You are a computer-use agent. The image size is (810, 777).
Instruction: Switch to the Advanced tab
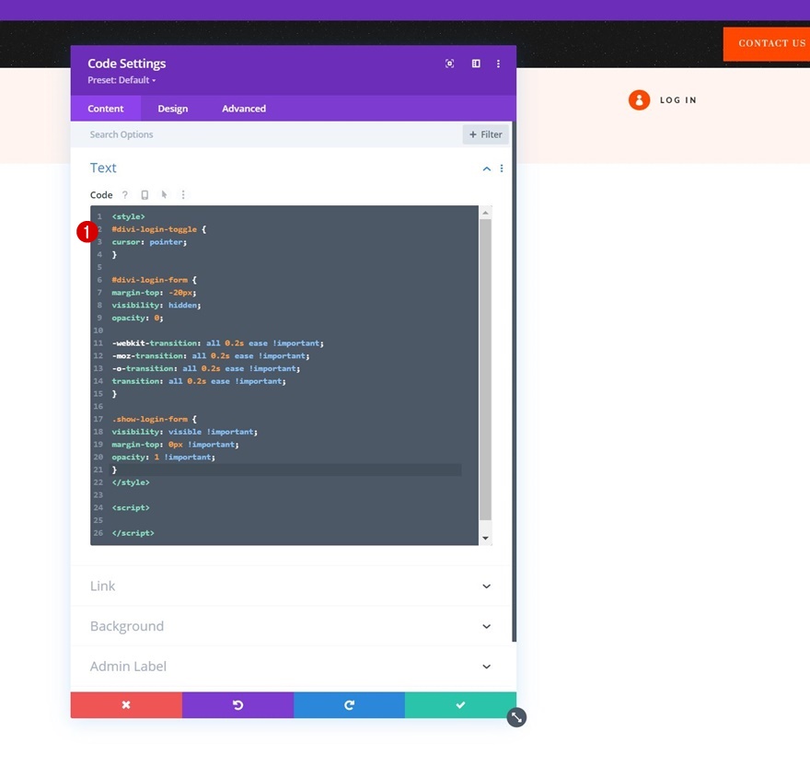(244, 109)
